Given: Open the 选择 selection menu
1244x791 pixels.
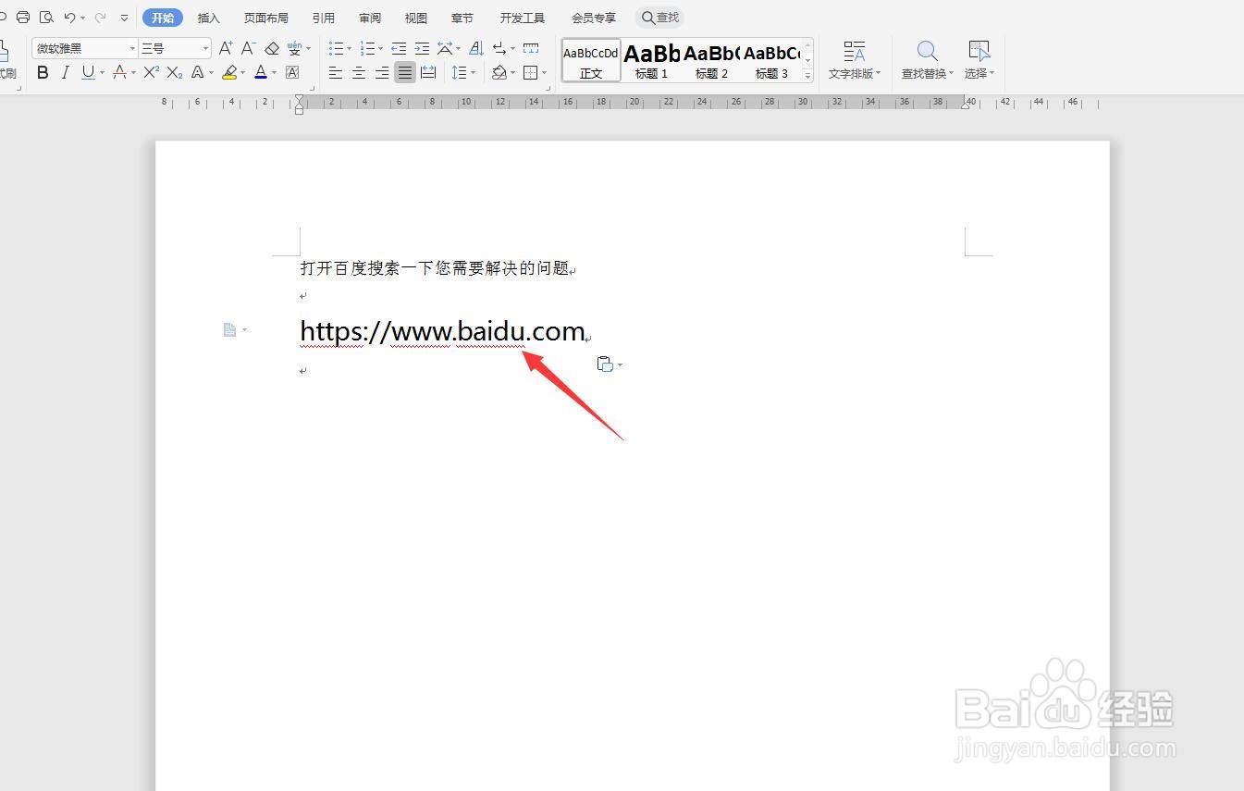Looking at the screenshot, I should pos(979,60).
